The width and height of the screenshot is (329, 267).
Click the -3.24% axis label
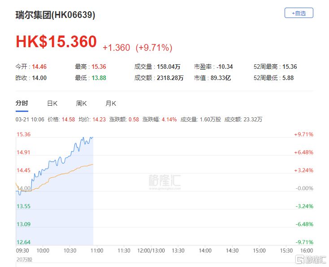pos(304,206)
